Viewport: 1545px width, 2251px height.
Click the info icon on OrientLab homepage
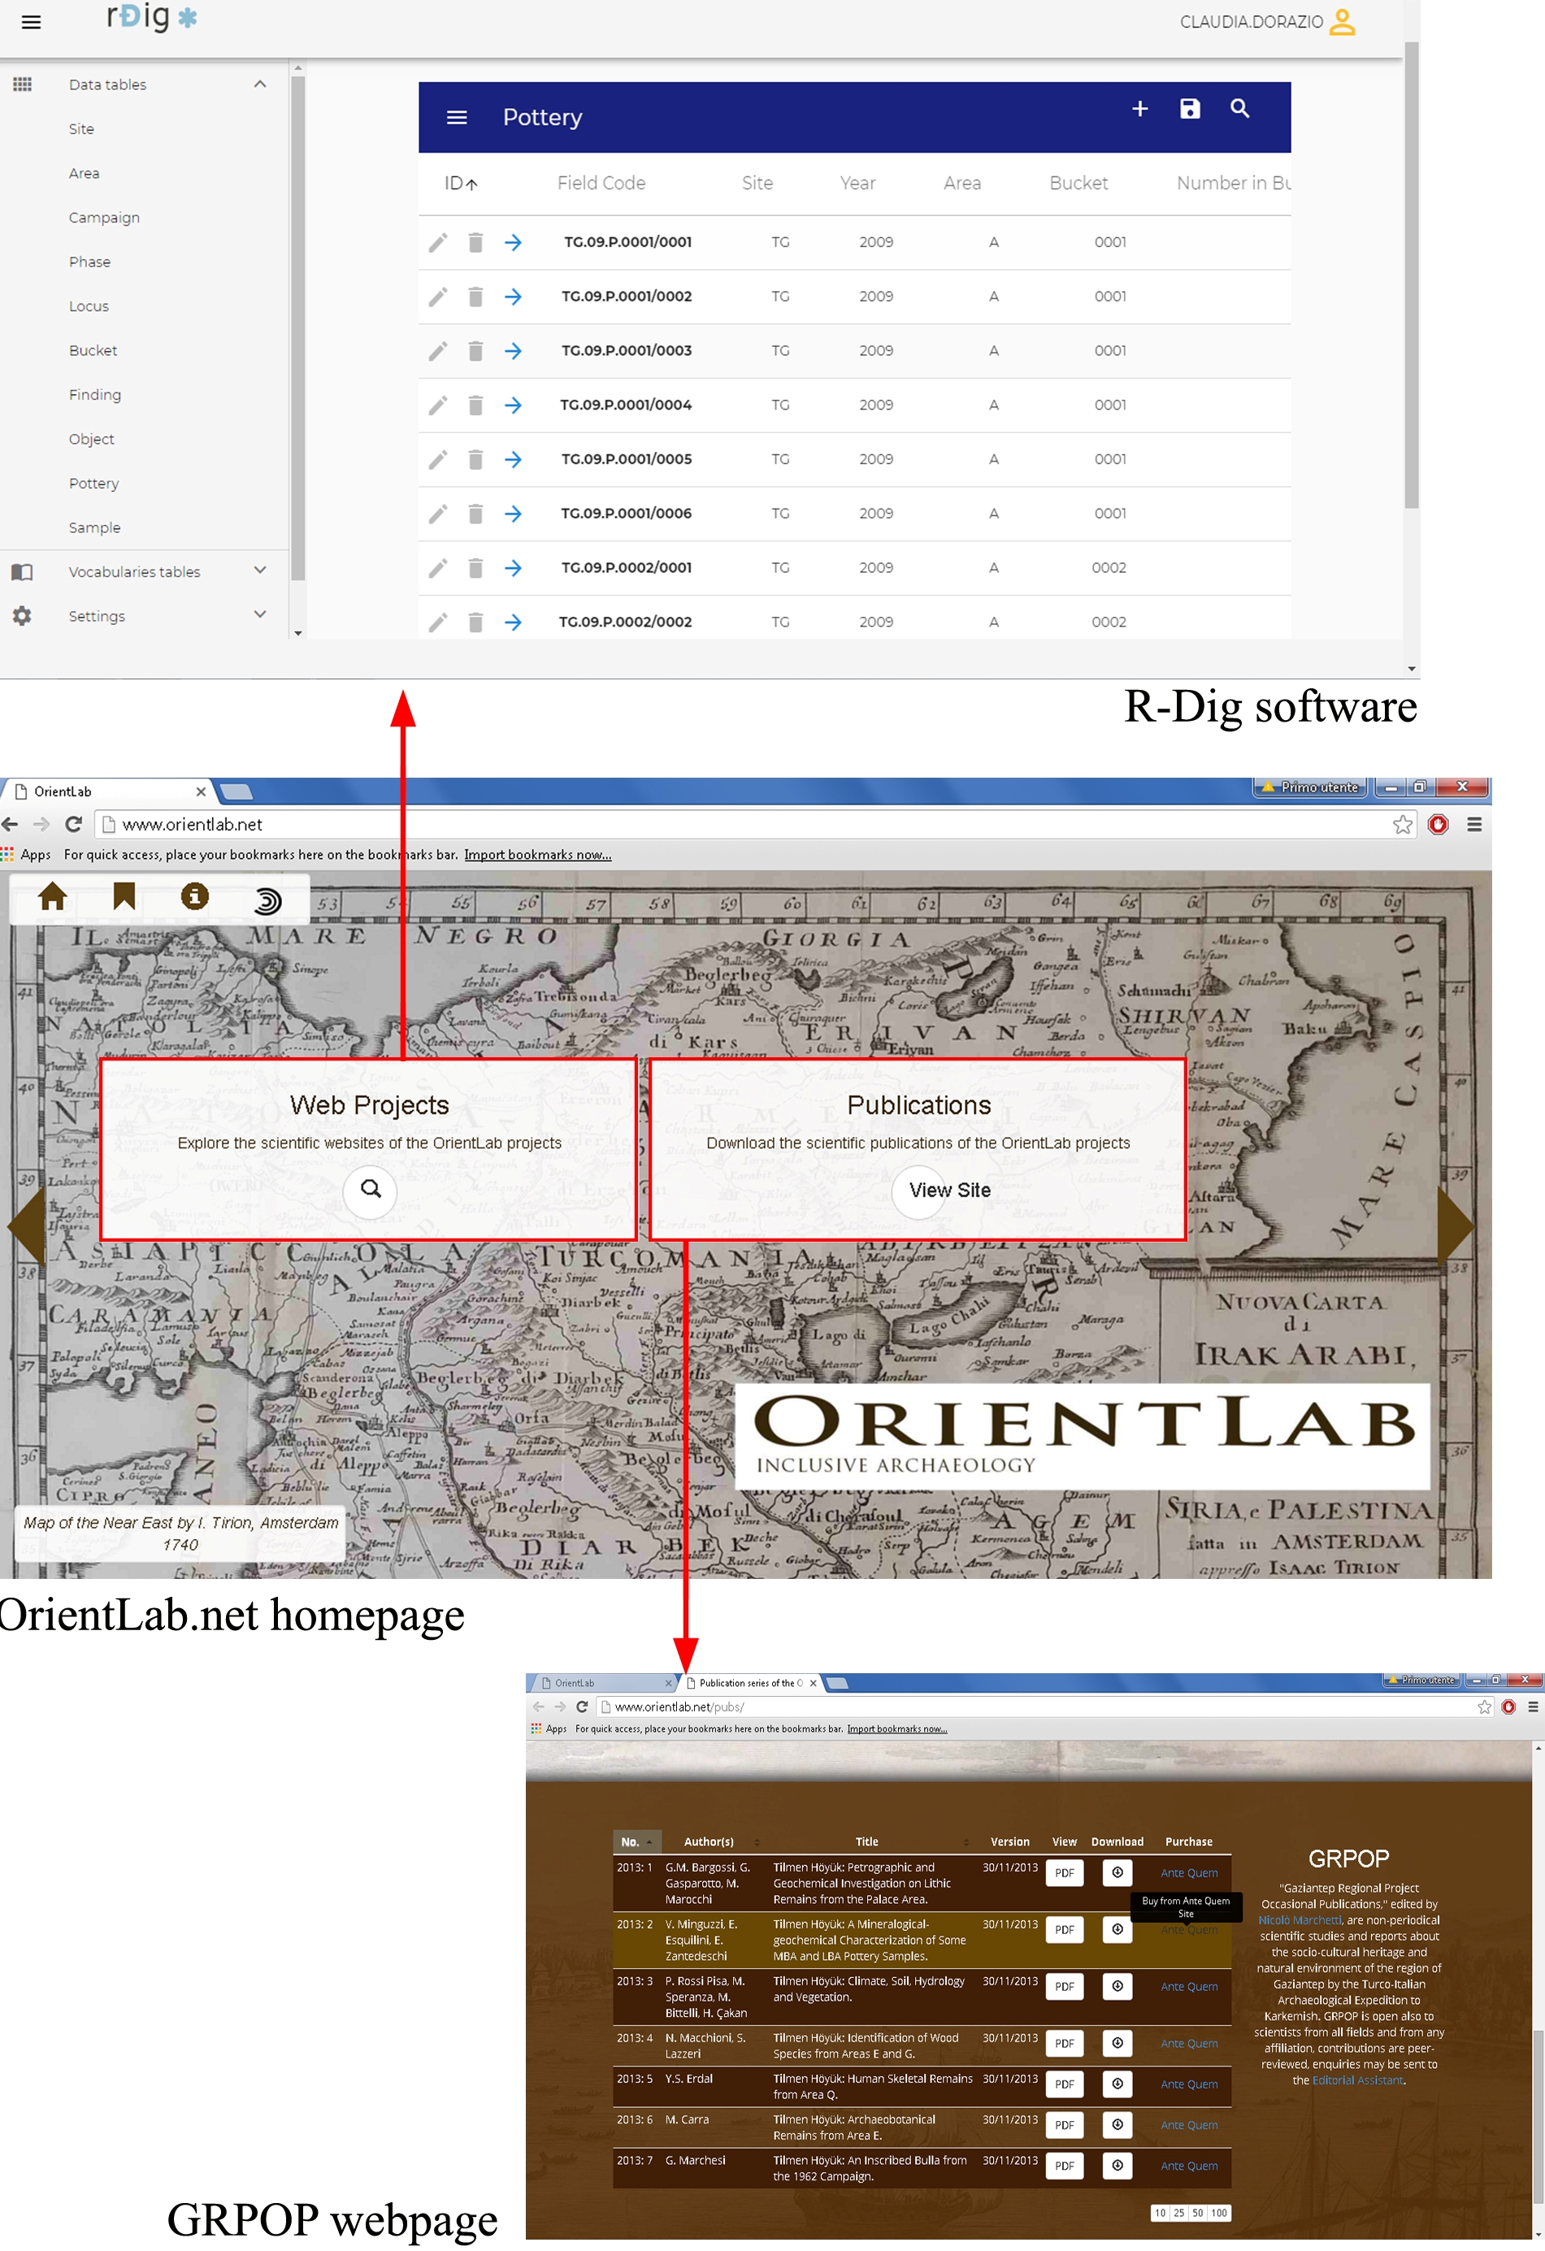click(195, 897)
